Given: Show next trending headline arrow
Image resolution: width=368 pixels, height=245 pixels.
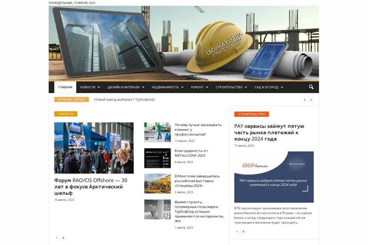Looking at the screenshot, I should [x=311, y=100].
